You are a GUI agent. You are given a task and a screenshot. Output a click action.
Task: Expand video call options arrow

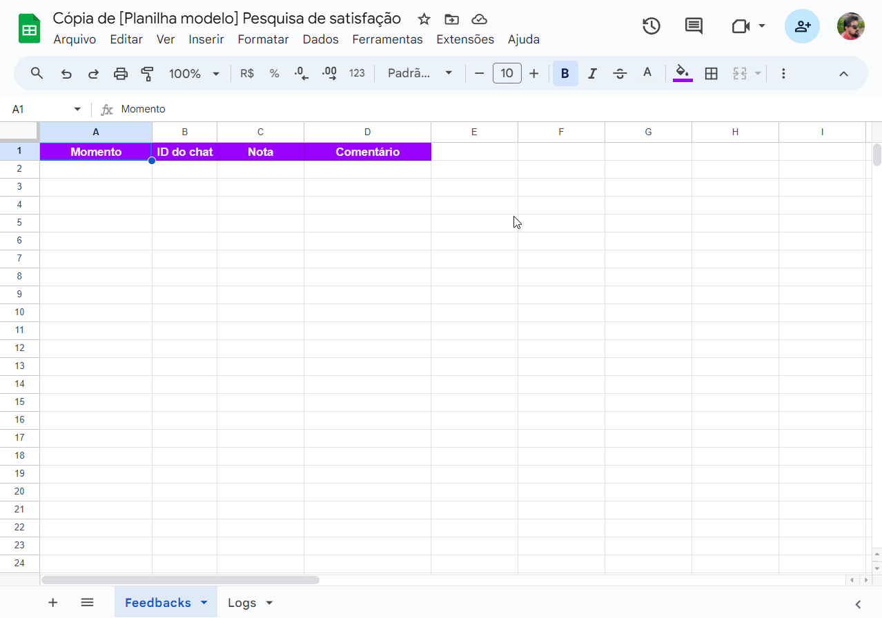(762, 26)
